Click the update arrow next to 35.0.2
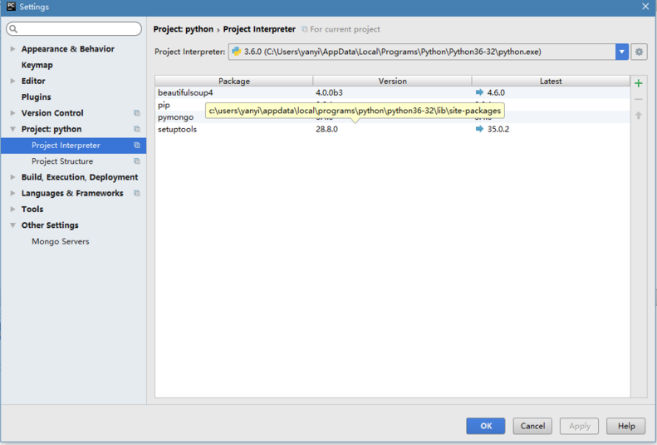The height and width of the screenshot is (445, 657). 479,129
